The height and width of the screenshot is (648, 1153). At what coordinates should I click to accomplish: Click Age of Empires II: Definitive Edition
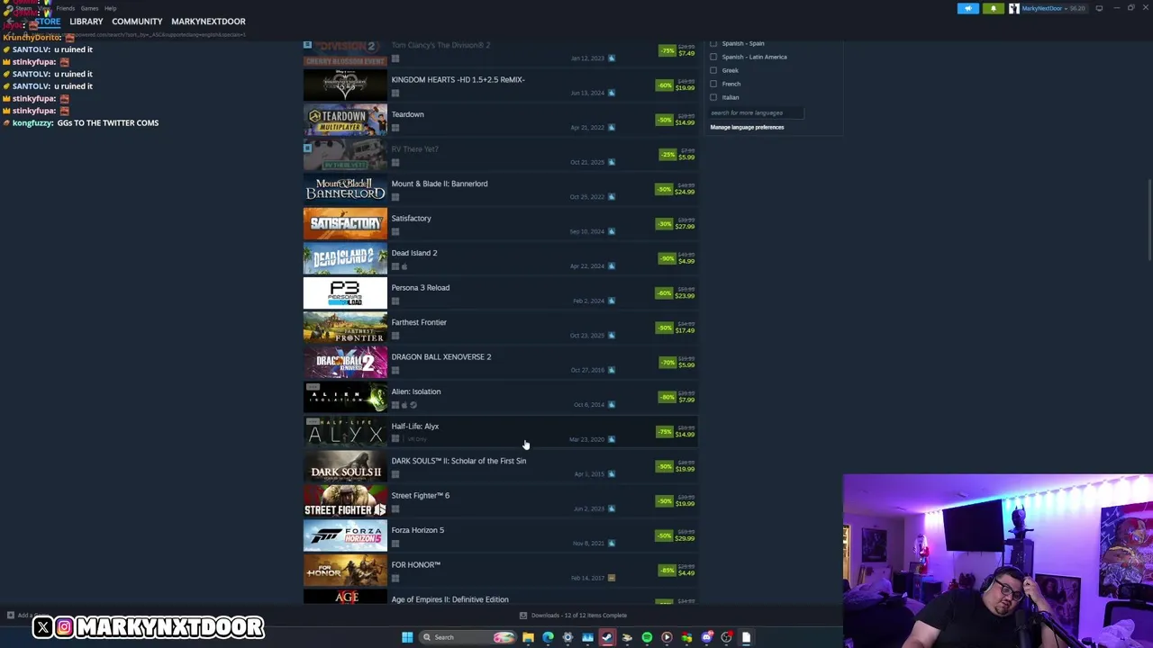(449, 599)
